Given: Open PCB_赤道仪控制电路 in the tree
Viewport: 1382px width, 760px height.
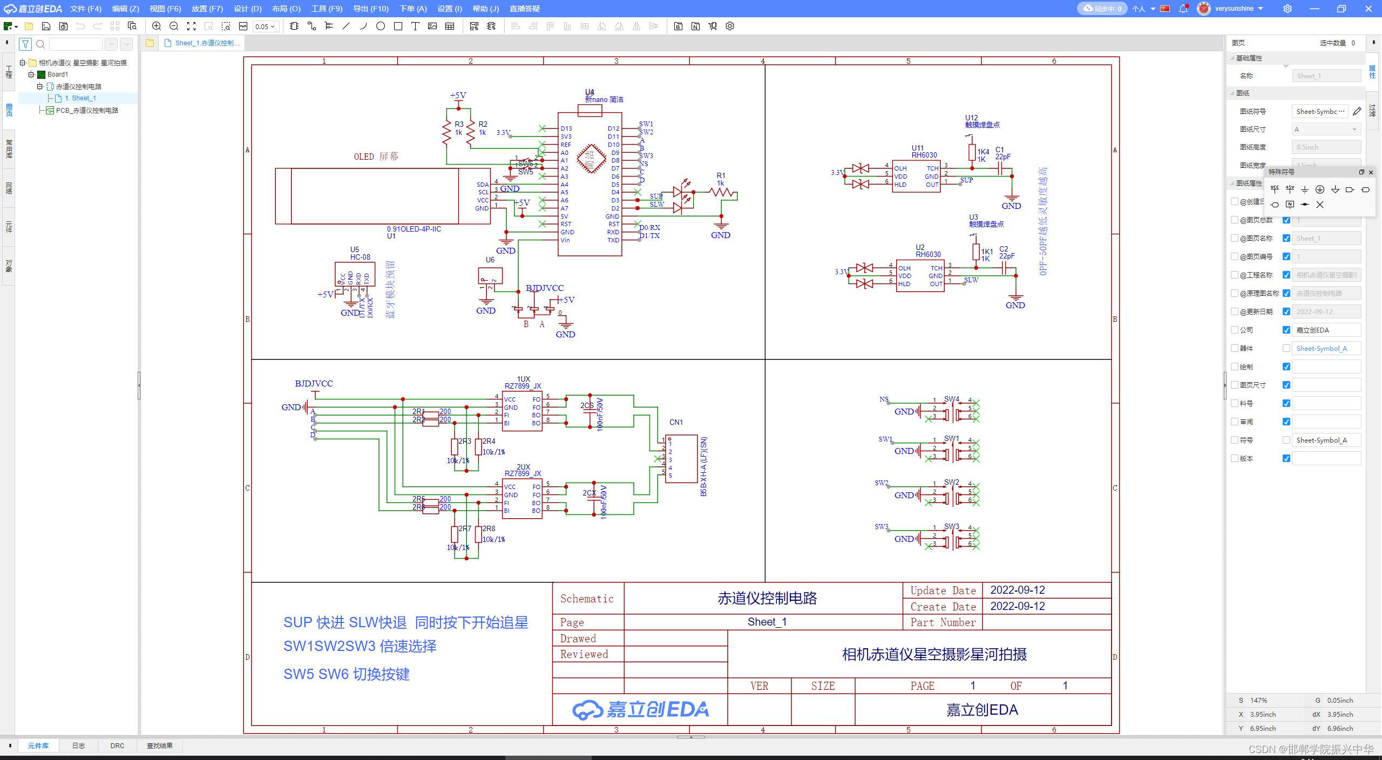Looking at the screenshot, I should [86, 110].
